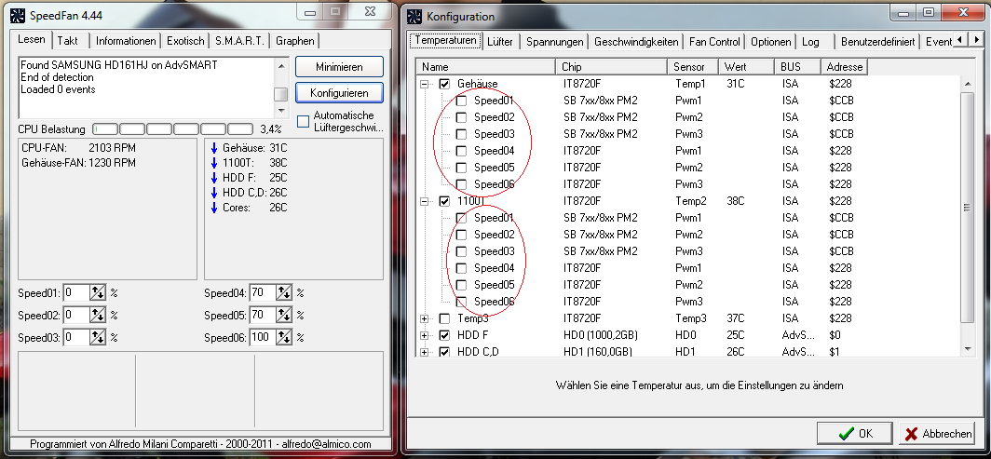Click the blue arrow icon next to HDD C,D: 26C
This screenshot has height=459, width=991.
[213, 193]
